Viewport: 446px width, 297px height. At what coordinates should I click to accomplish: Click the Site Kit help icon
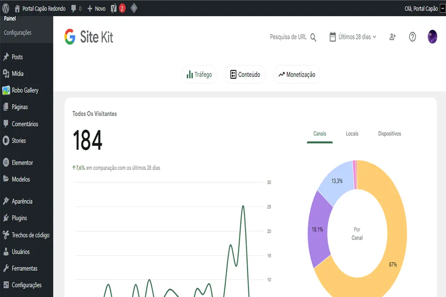pyautogui.click(x=412, y=37)
